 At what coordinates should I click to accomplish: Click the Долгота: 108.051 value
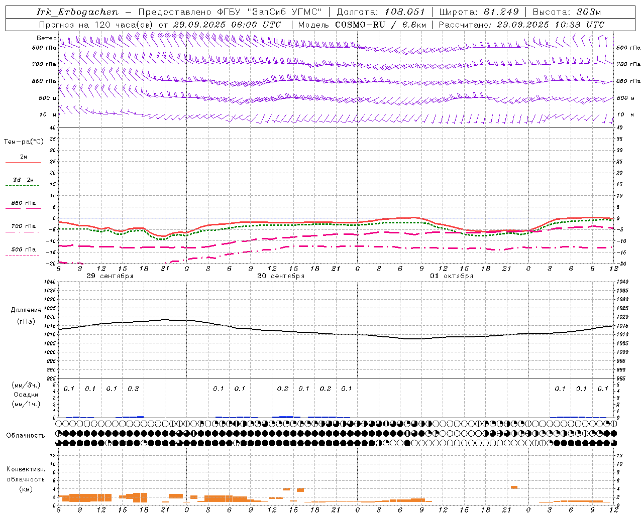click(381, 12)
